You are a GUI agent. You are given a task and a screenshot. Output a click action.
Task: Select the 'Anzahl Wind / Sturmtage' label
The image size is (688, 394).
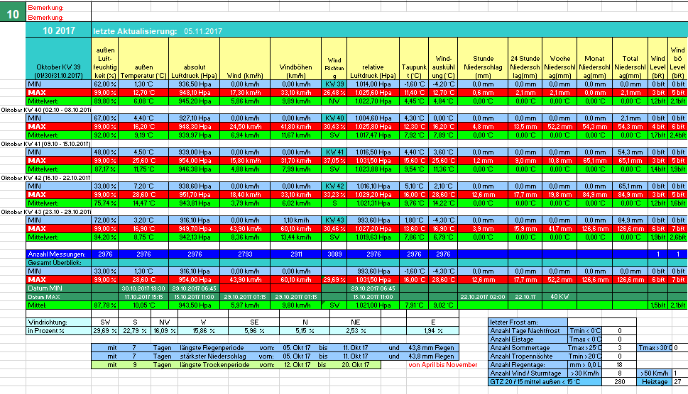(528, 373)
